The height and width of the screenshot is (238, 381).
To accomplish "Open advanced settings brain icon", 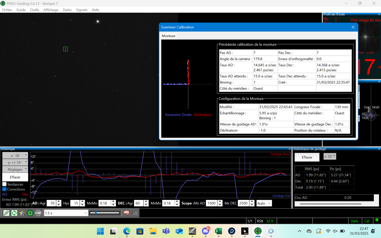I will [x=126, y=213].
